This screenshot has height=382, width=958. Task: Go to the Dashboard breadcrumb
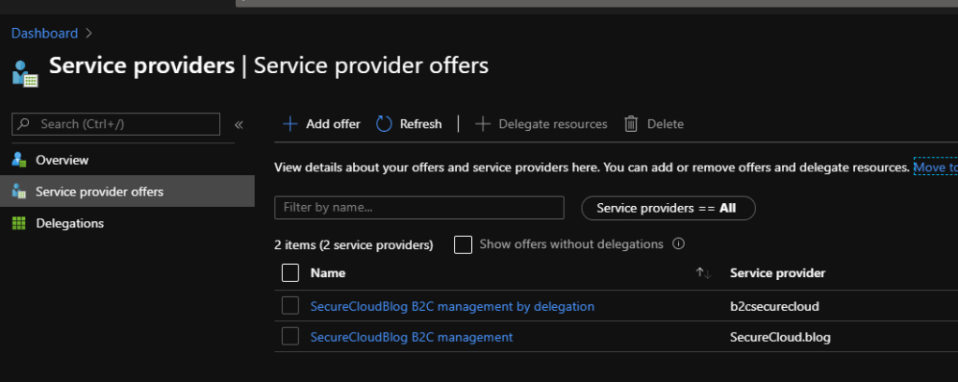click(44, 33)
